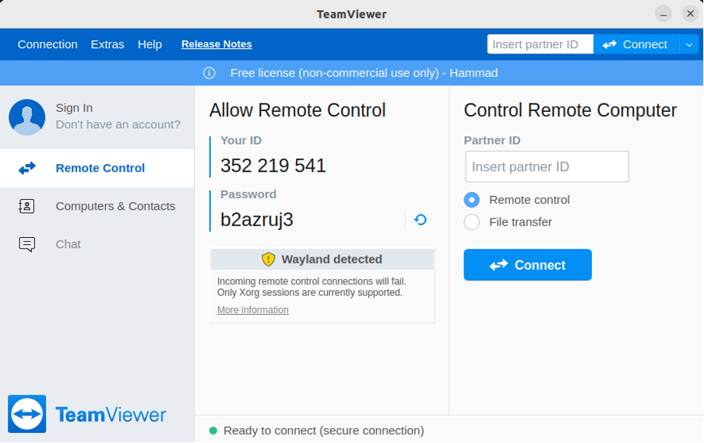Click the Remote Control arrows icon in sidebar
Screen dimensions: 704x443
click(x=27, y=168)
